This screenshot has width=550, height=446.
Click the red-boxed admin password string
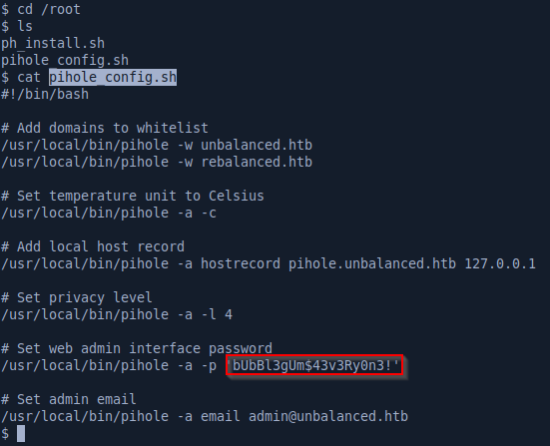(x=314, y=365)
